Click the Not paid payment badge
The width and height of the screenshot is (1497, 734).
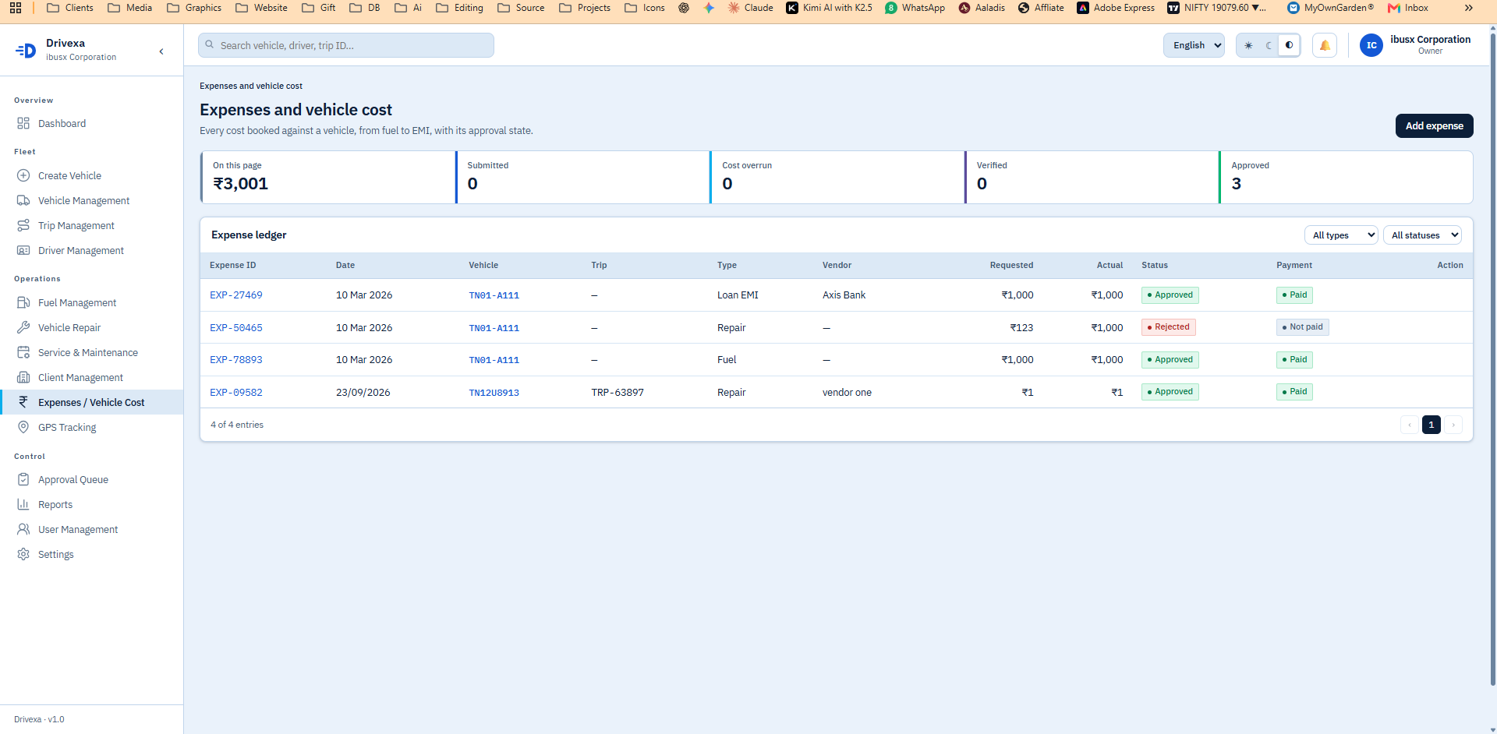pyautogui.click(x=1302, y=327)
